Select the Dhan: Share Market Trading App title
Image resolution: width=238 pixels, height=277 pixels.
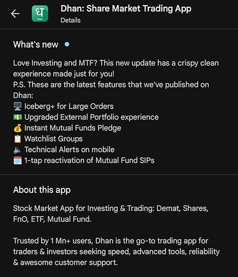(x=126, y=9)
